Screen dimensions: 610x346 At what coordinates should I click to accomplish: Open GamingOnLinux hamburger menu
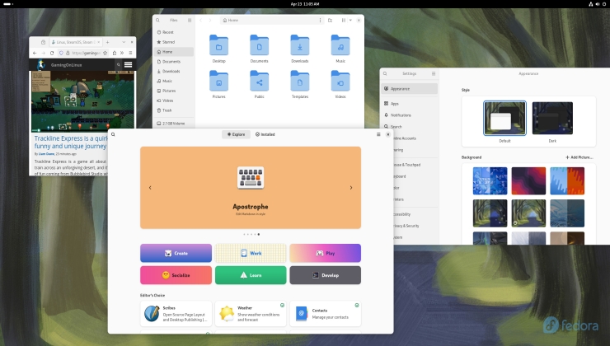point(129,63)
